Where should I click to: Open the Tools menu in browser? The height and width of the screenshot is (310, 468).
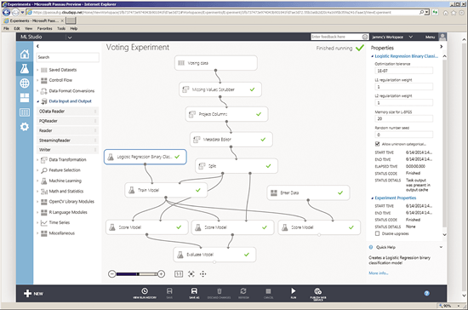point(61,28)
